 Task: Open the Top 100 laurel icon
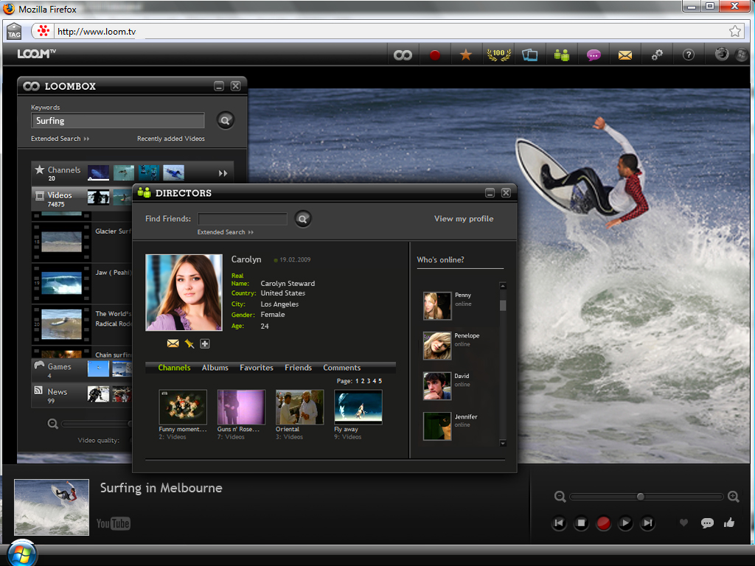(499, 55)
